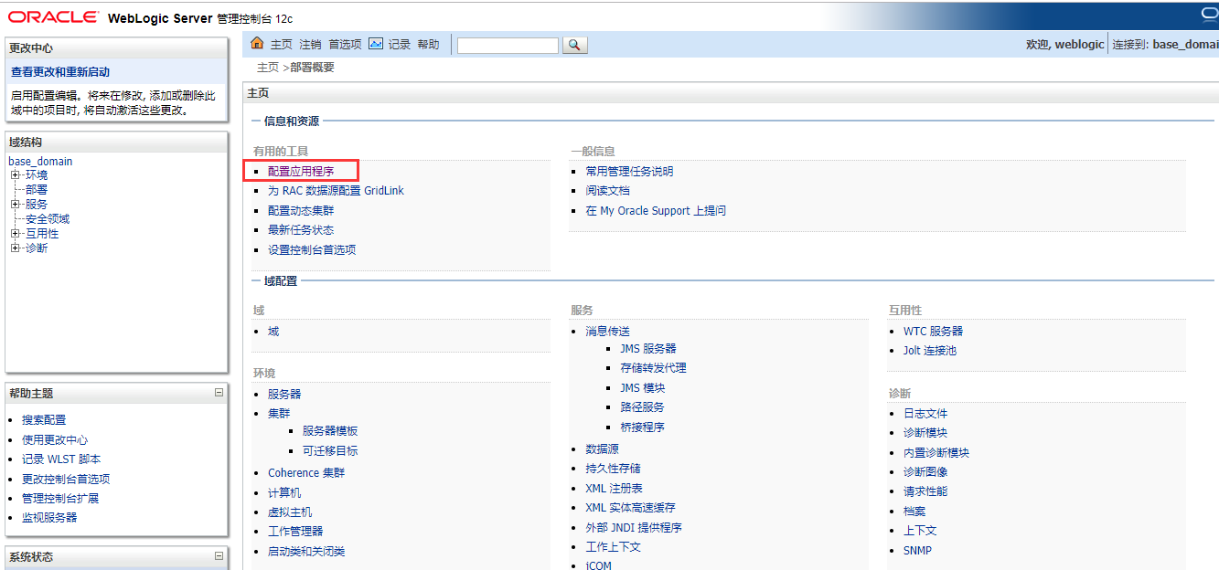Screen dimensions: 1219x570
Task: Open the 请求性能 link
Action: 925,491
